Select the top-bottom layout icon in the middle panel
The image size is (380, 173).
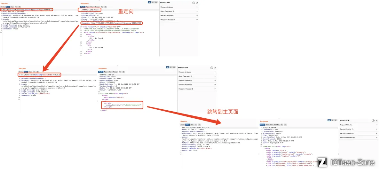pos(171,67)
